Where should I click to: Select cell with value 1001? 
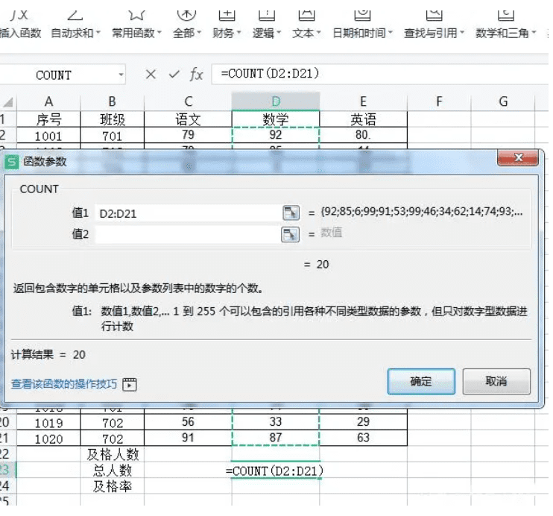(48, 135)
